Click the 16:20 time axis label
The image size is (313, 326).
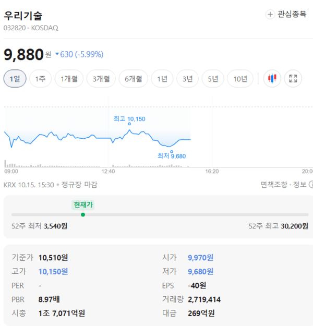(x=212, y=171)
